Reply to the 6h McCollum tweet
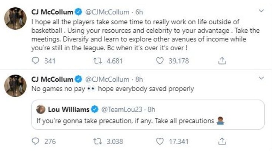This screenshot has height=153, width=272. [x=35, y=61]
